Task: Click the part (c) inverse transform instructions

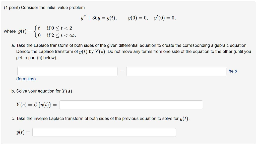Action: pyautogui.click(x=100, y=118)
